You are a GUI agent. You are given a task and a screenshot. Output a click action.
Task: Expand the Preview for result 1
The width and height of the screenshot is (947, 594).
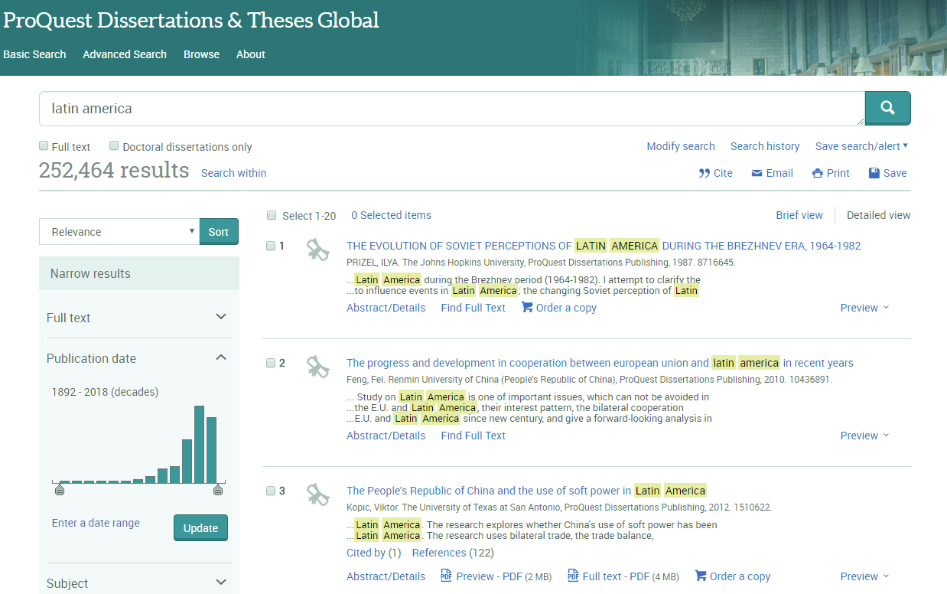pos(864,308)
